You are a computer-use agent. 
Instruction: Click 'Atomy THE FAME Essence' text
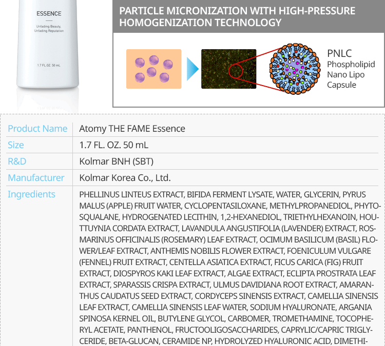click(132, 128)
